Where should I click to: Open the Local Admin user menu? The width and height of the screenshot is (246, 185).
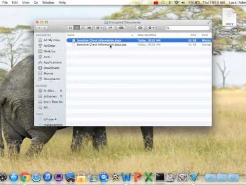coord(237,3)
